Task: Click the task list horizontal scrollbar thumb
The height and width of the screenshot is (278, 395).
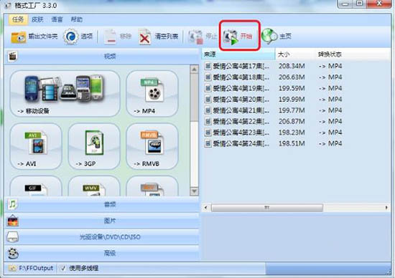Action: [267, 208]
